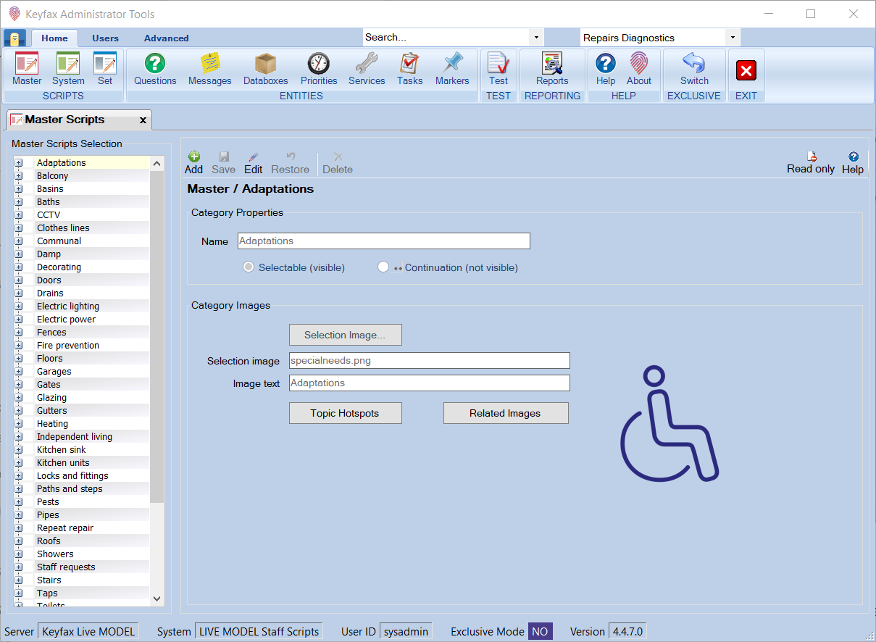Open the Priorities clock icon
Viewport: 876px width, 642px height.
tap(319, 69)
